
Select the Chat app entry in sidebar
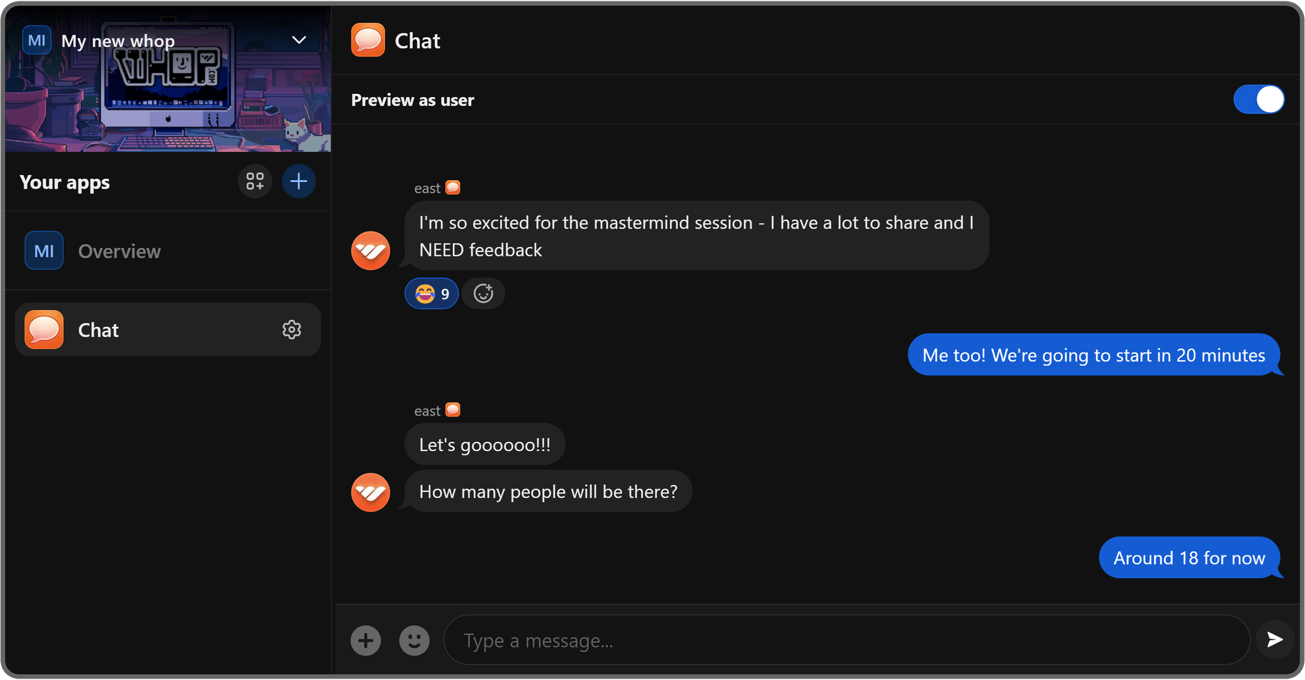pos(99,330)
